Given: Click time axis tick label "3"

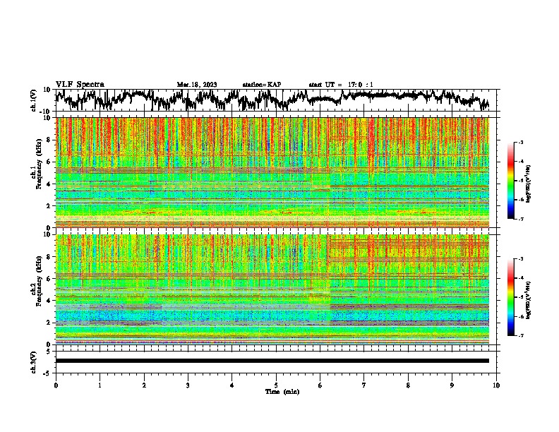Looking at the screenshot, I should click(x=188, y=385).
